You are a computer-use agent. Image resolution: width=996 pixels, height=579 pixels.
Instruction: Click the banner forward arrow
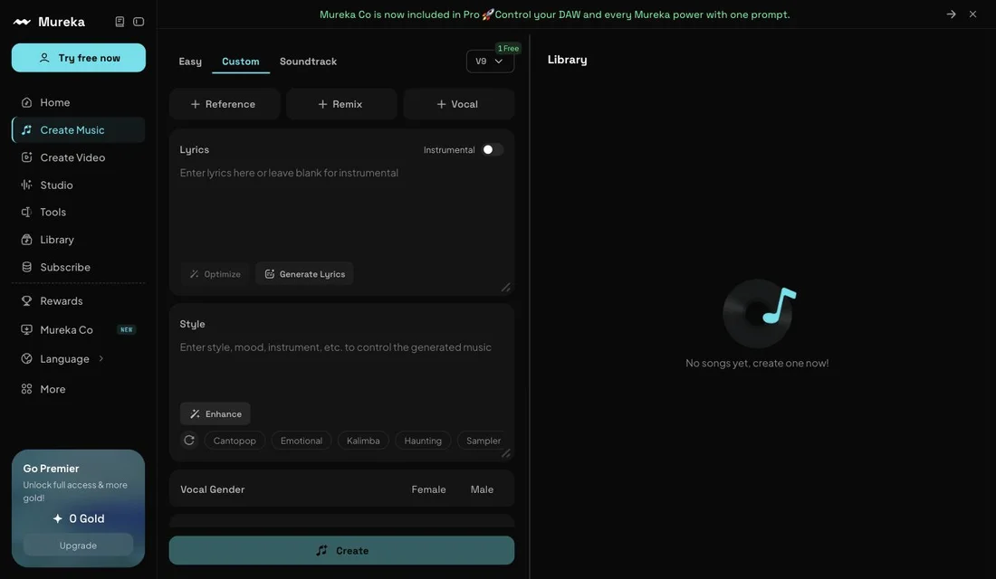click(951, 14)
